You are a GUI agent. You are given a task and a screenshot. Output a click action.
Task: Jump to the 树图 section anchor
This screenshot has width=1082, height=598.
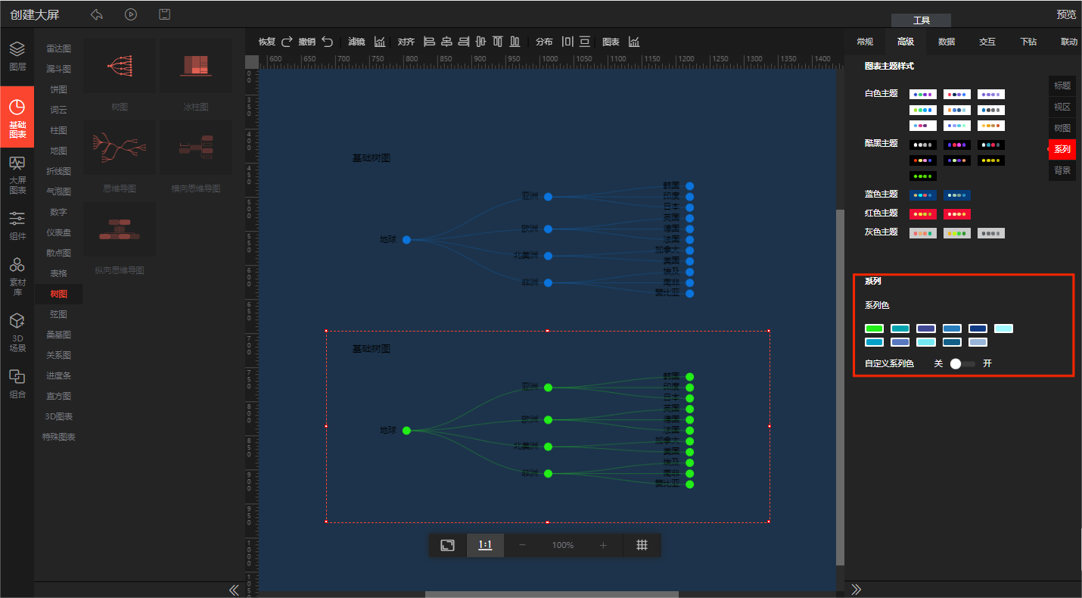(1062, 128)
